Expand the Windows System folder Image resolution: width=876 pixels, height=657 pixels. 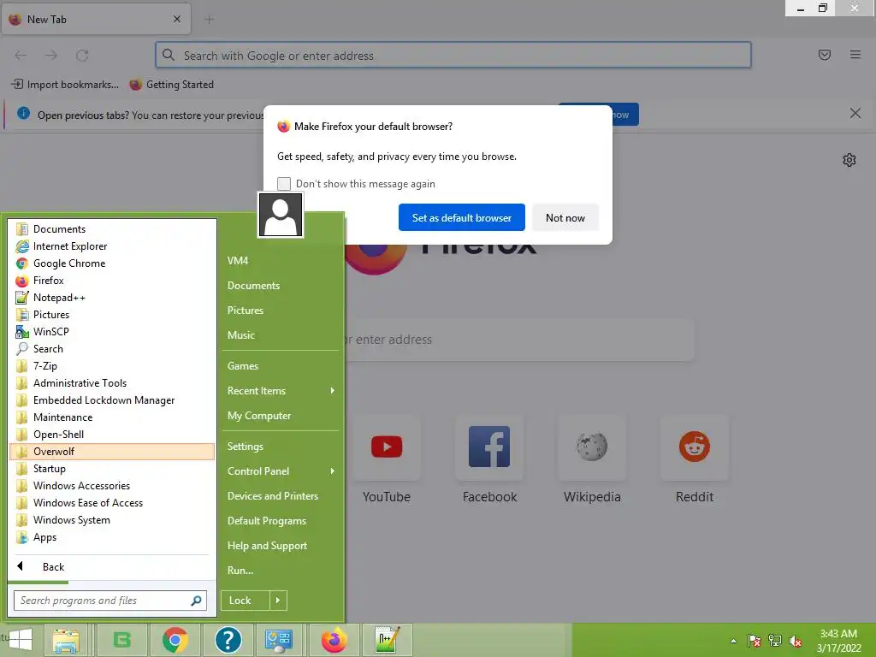tap(112, 520)
